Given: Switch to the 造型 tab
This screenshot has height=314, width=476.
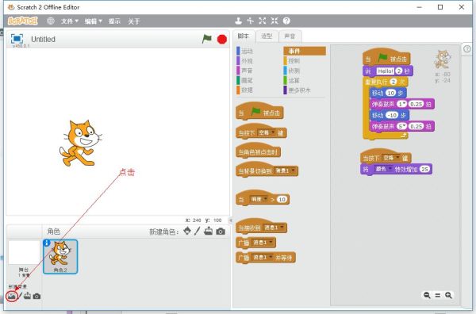Looking at the screenshot, I should 267,36.
